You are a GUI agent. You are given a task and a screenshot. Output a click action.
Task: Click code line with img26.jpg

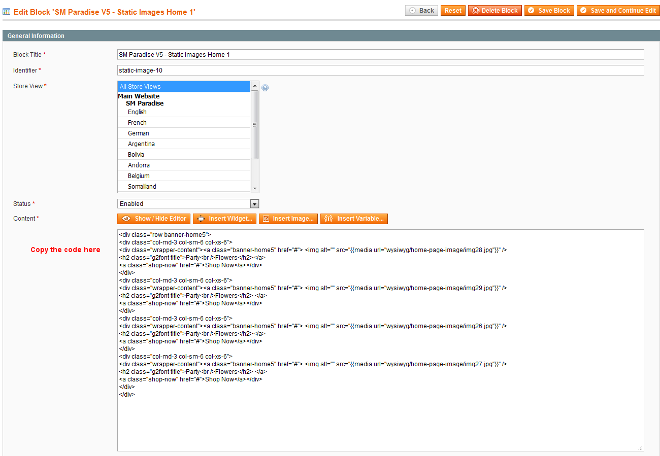coord(313,326)
